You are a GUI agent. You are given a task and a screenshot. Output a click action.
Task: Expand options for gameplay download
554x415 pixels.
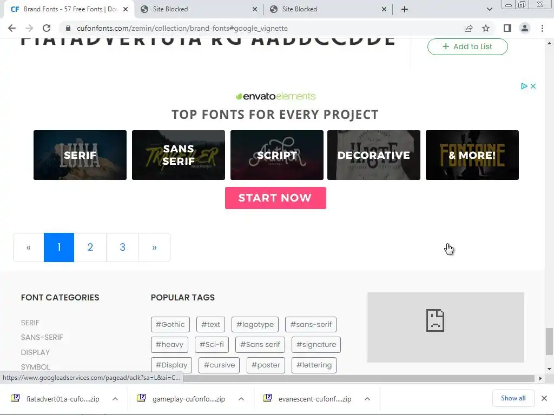[241, 399]
